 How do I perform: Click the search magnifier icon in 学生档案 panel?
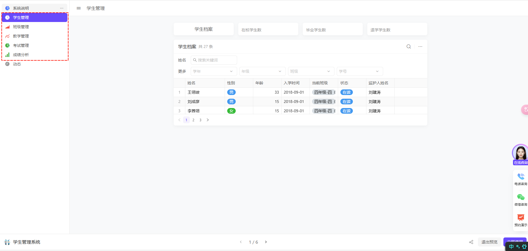tap(409, 47)
